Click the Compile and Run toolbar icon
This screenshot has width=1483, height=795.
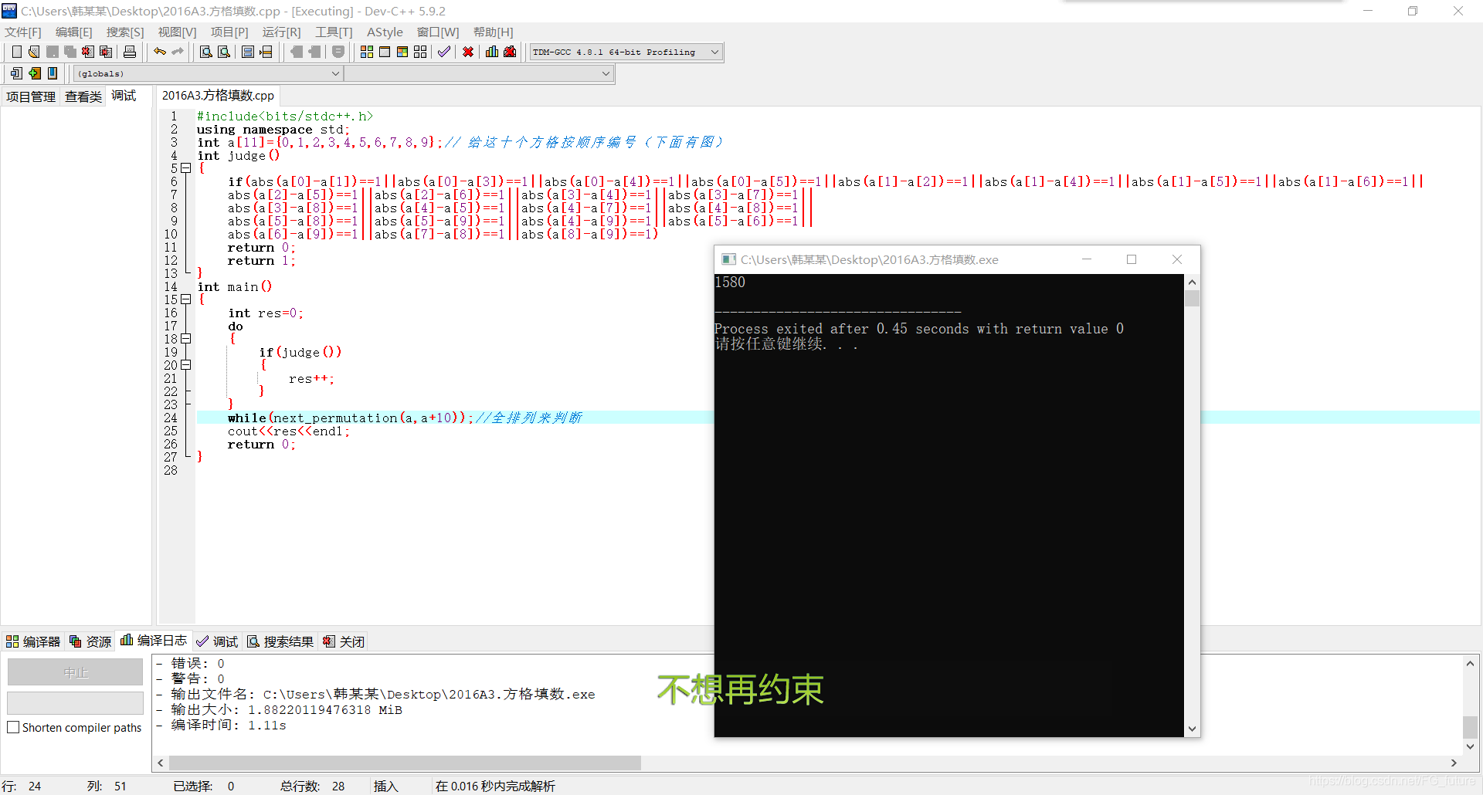coord(402,52)
